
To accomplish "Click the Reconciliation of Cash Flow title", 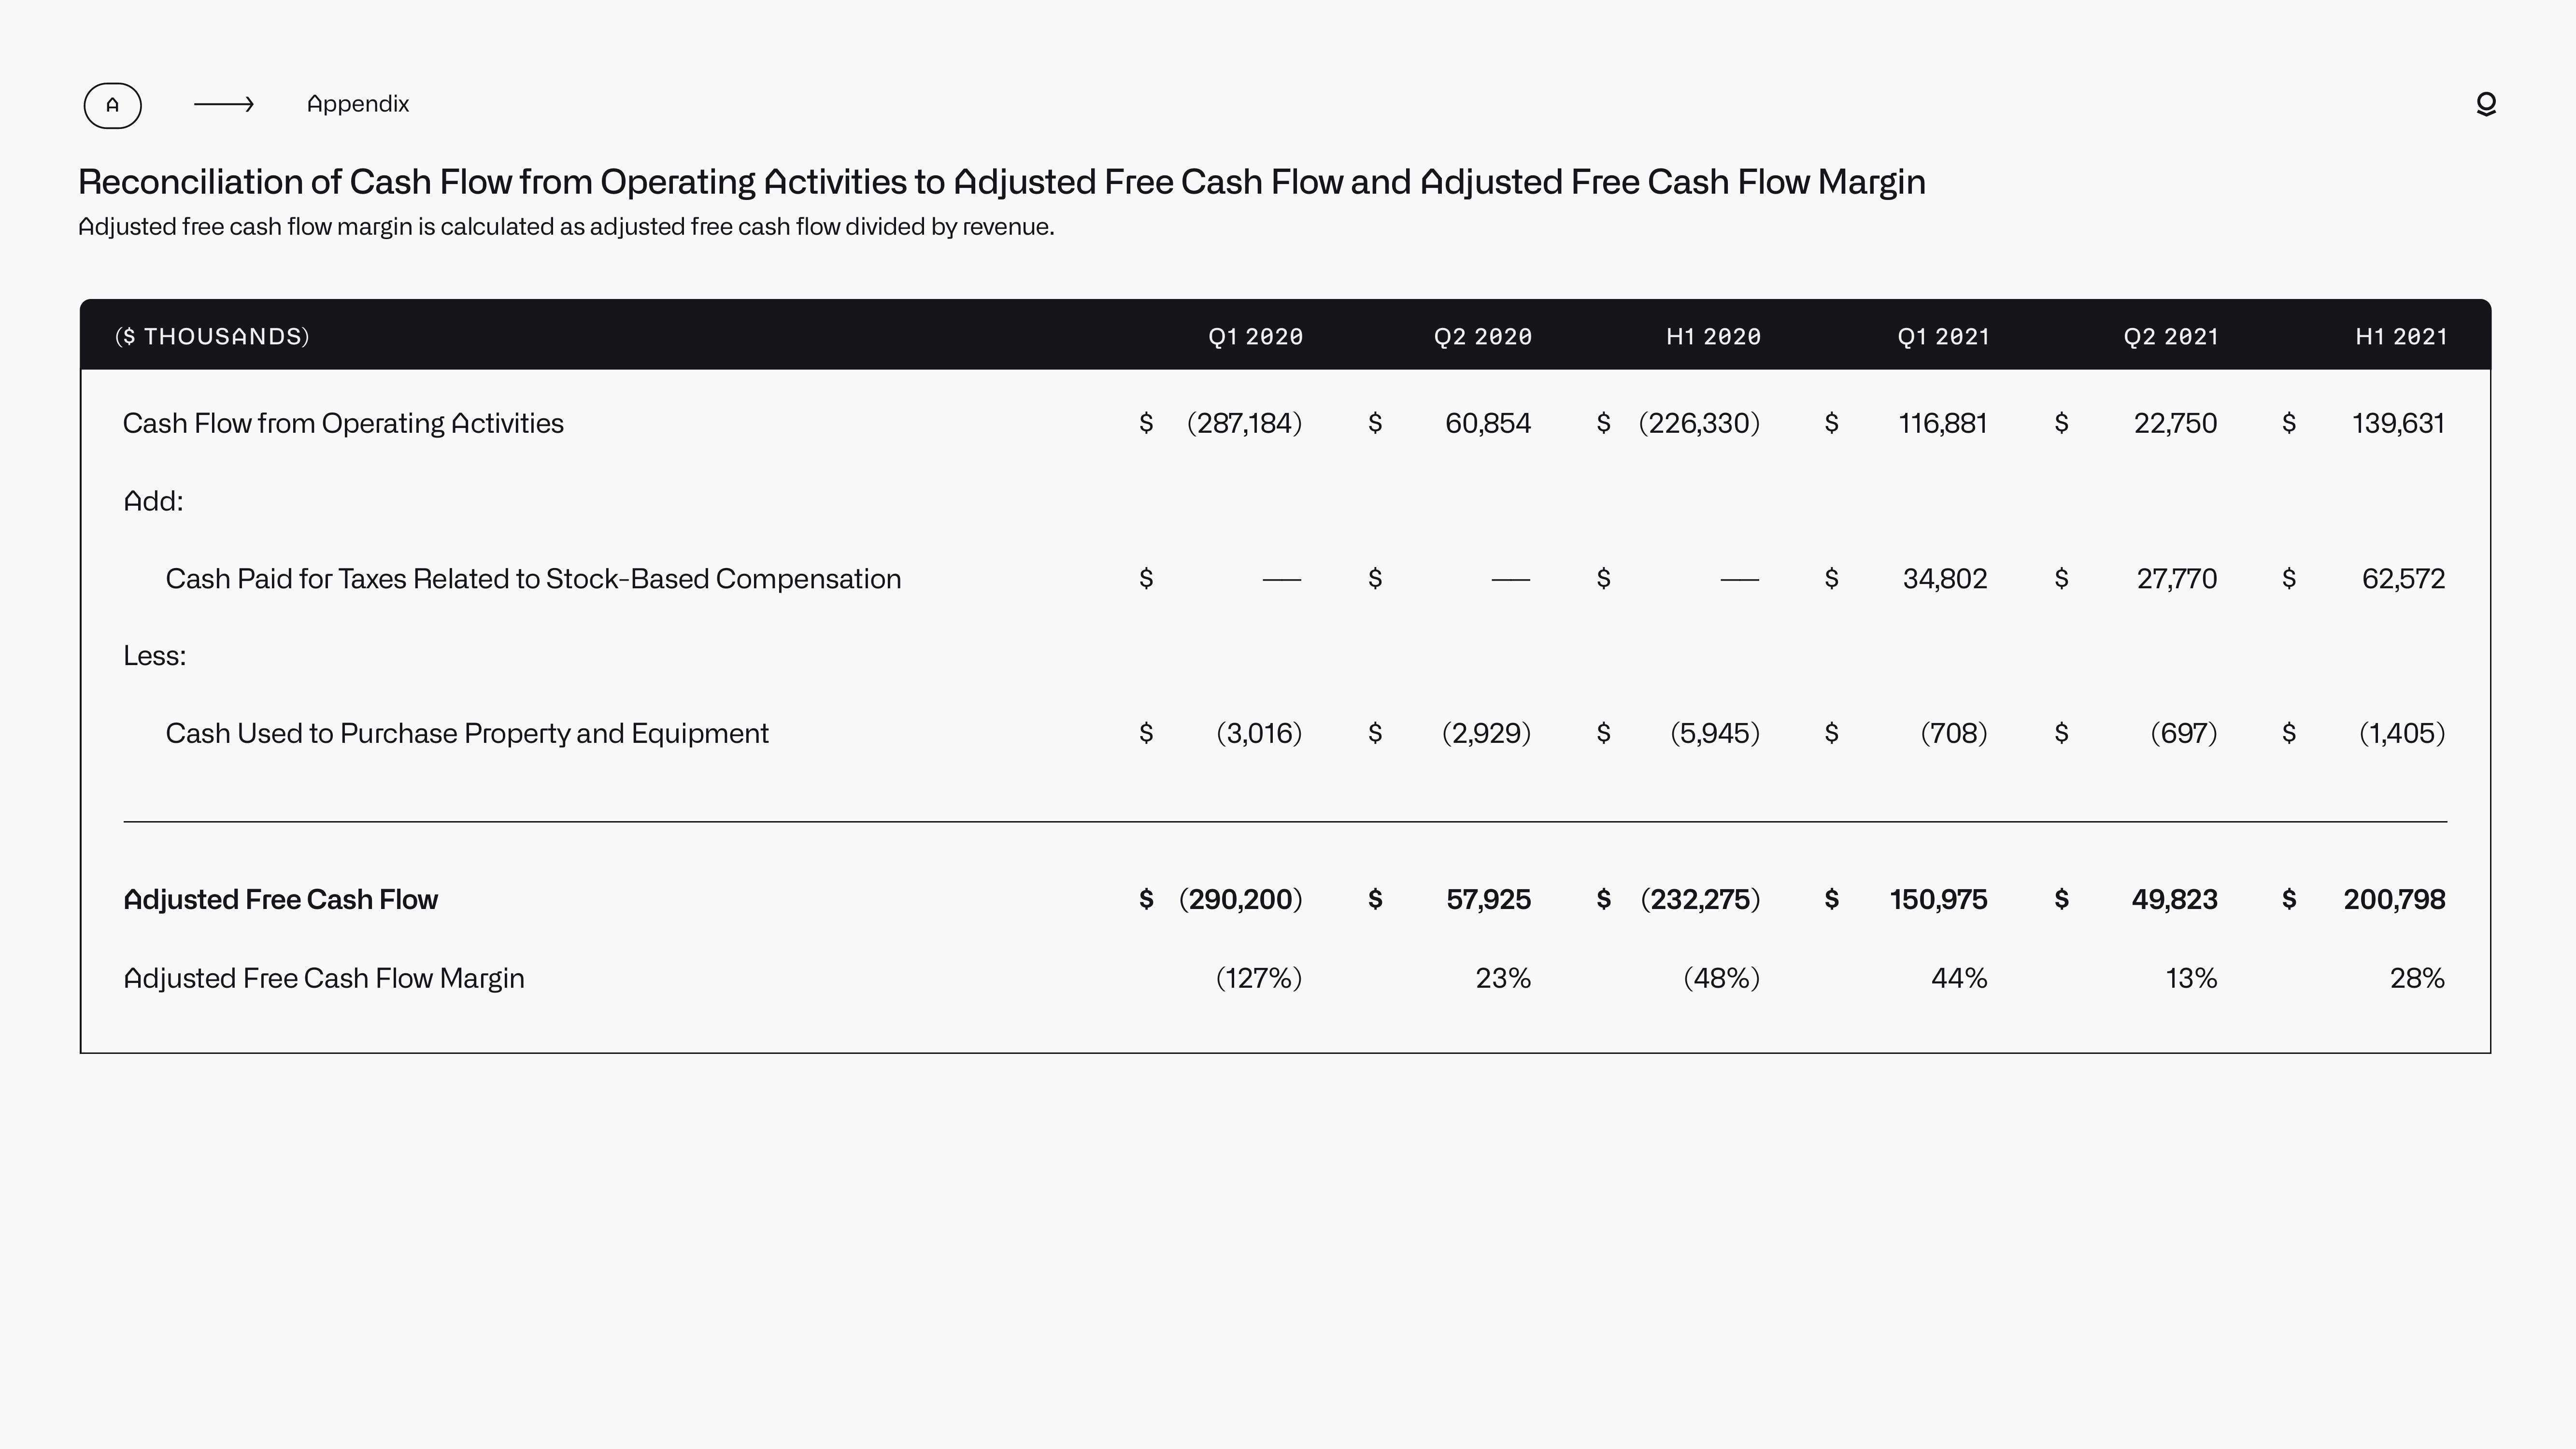I will pyautogui.click(x=1002, y=182).
